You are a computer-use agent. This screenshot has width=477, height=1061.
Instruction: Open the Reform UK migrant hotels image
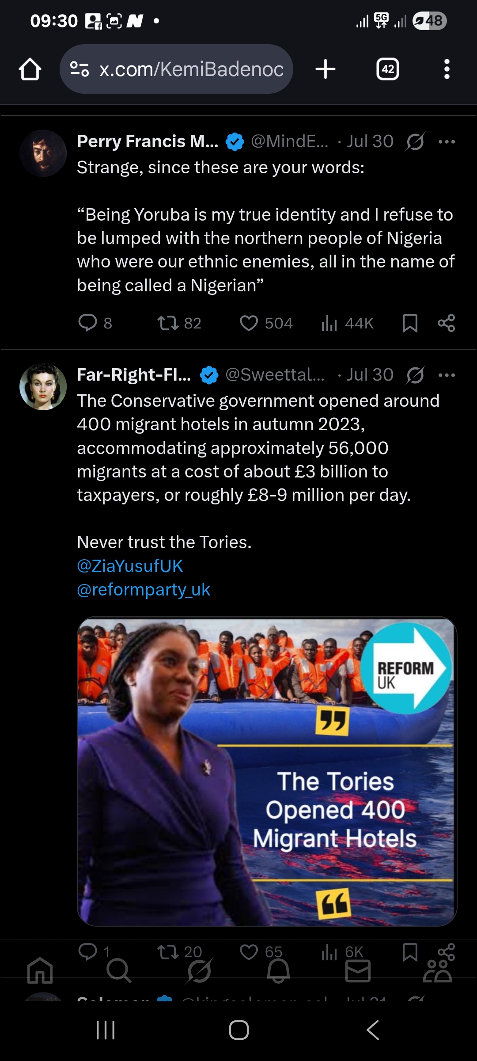[267, 771]
